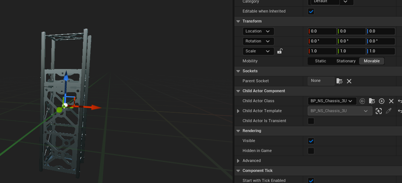Browse to Child Actor Class in Content Browser
Screen dimensions: 402x183
372,101
